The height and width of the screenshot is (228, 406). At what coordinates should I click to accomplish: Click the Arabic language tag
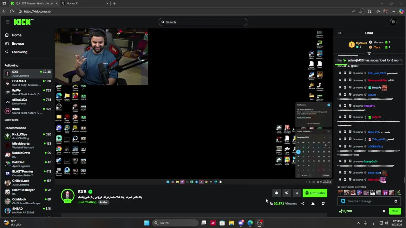(x=104, y=202)
